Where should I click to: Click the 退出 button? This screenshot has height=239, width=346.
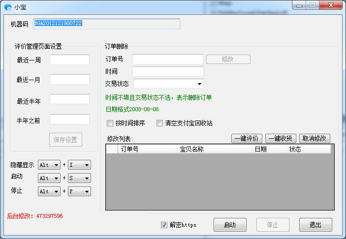pyautogui.click(x=315, y=225)
